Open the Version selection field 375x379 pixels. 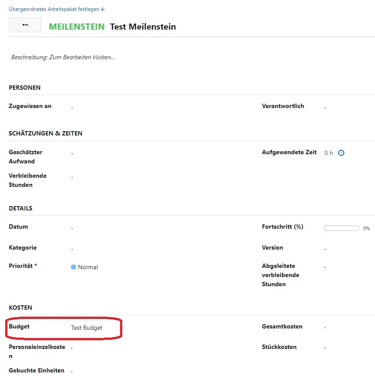pos(325,248)
